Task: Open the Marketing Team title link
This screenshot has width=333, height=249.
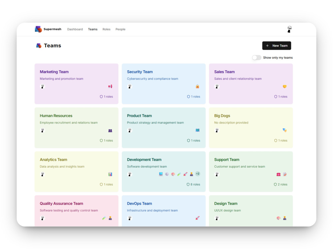Action: (54, 72)
